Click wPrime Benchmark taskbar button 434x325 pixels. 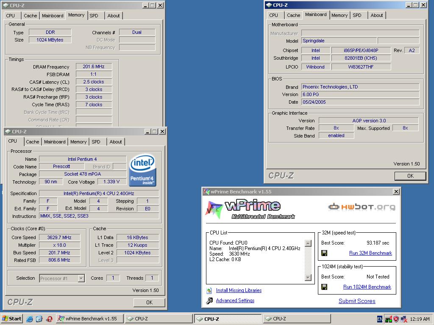pos(89,319)
